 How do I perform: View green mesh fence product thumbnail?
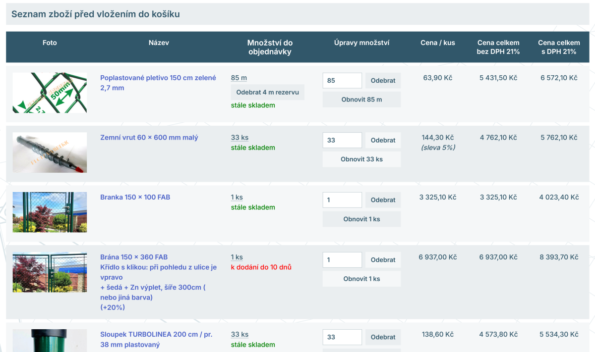pyautogui.click(x=50, y=93)
